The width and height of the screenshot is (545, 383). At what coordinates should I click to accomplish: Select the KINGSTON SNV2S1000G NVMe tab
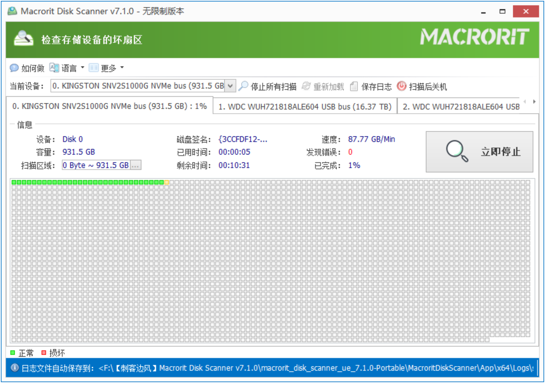coord(109,106)
